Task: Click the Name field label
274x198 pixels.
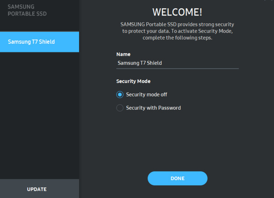Action: point(123,54)
